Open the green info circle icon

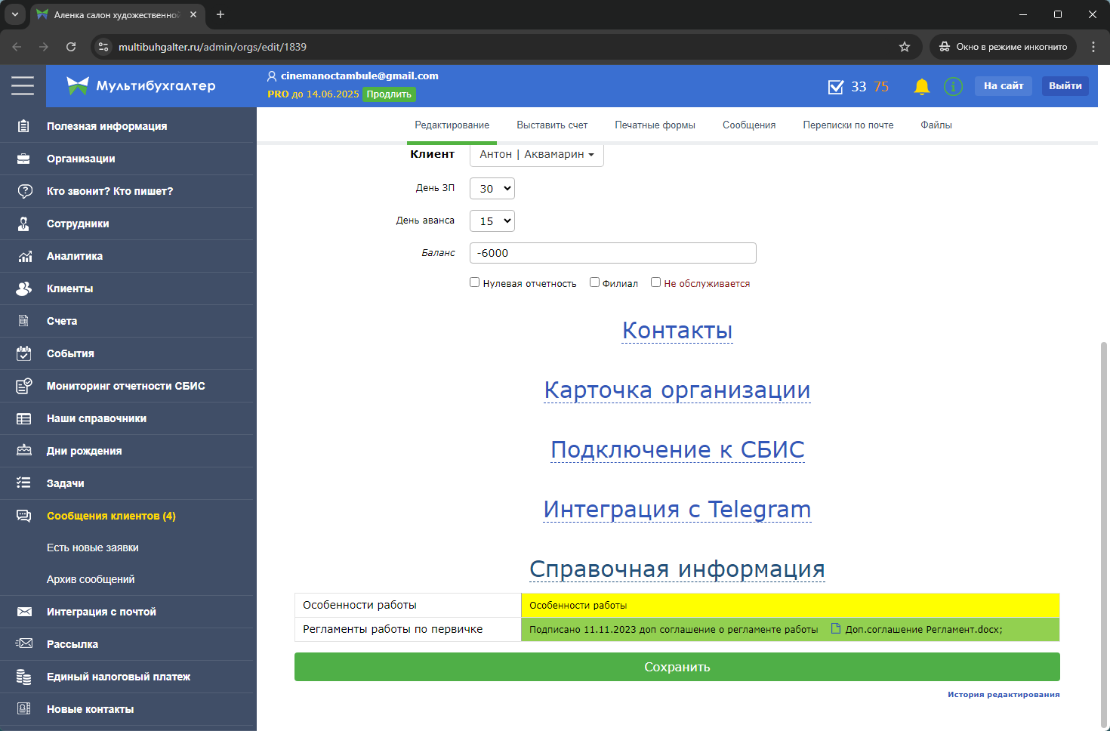[x=953, y=87]
